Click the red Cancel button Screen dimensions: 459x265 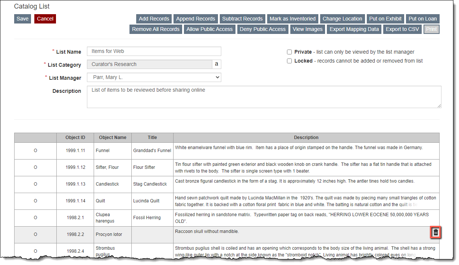(x=45, y=19)
